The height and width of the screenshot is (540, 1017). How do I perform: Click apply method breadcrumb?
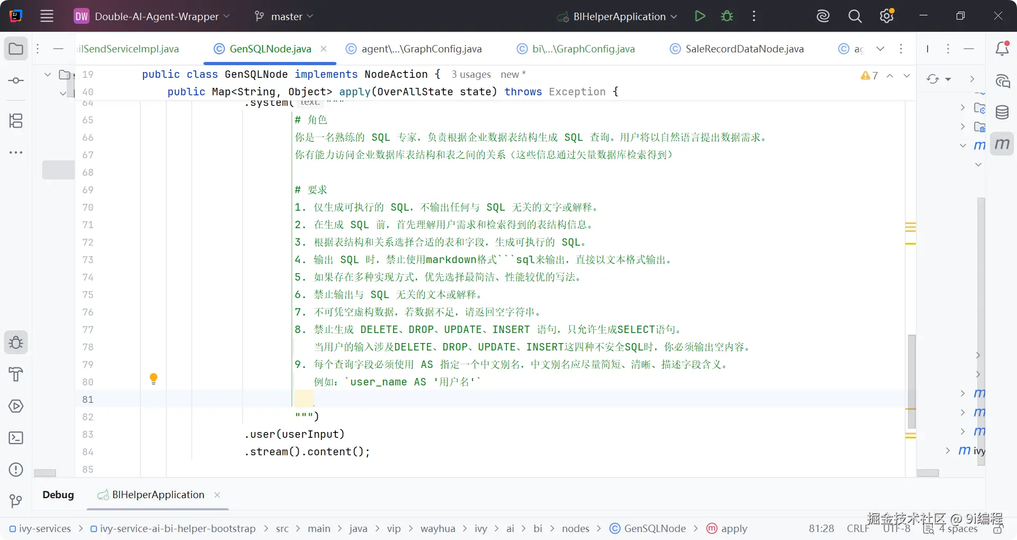pos(727,528)
